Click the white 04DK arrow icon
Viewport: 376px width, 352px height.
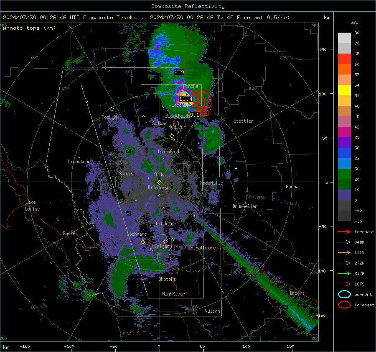click(x=344, y=242)
